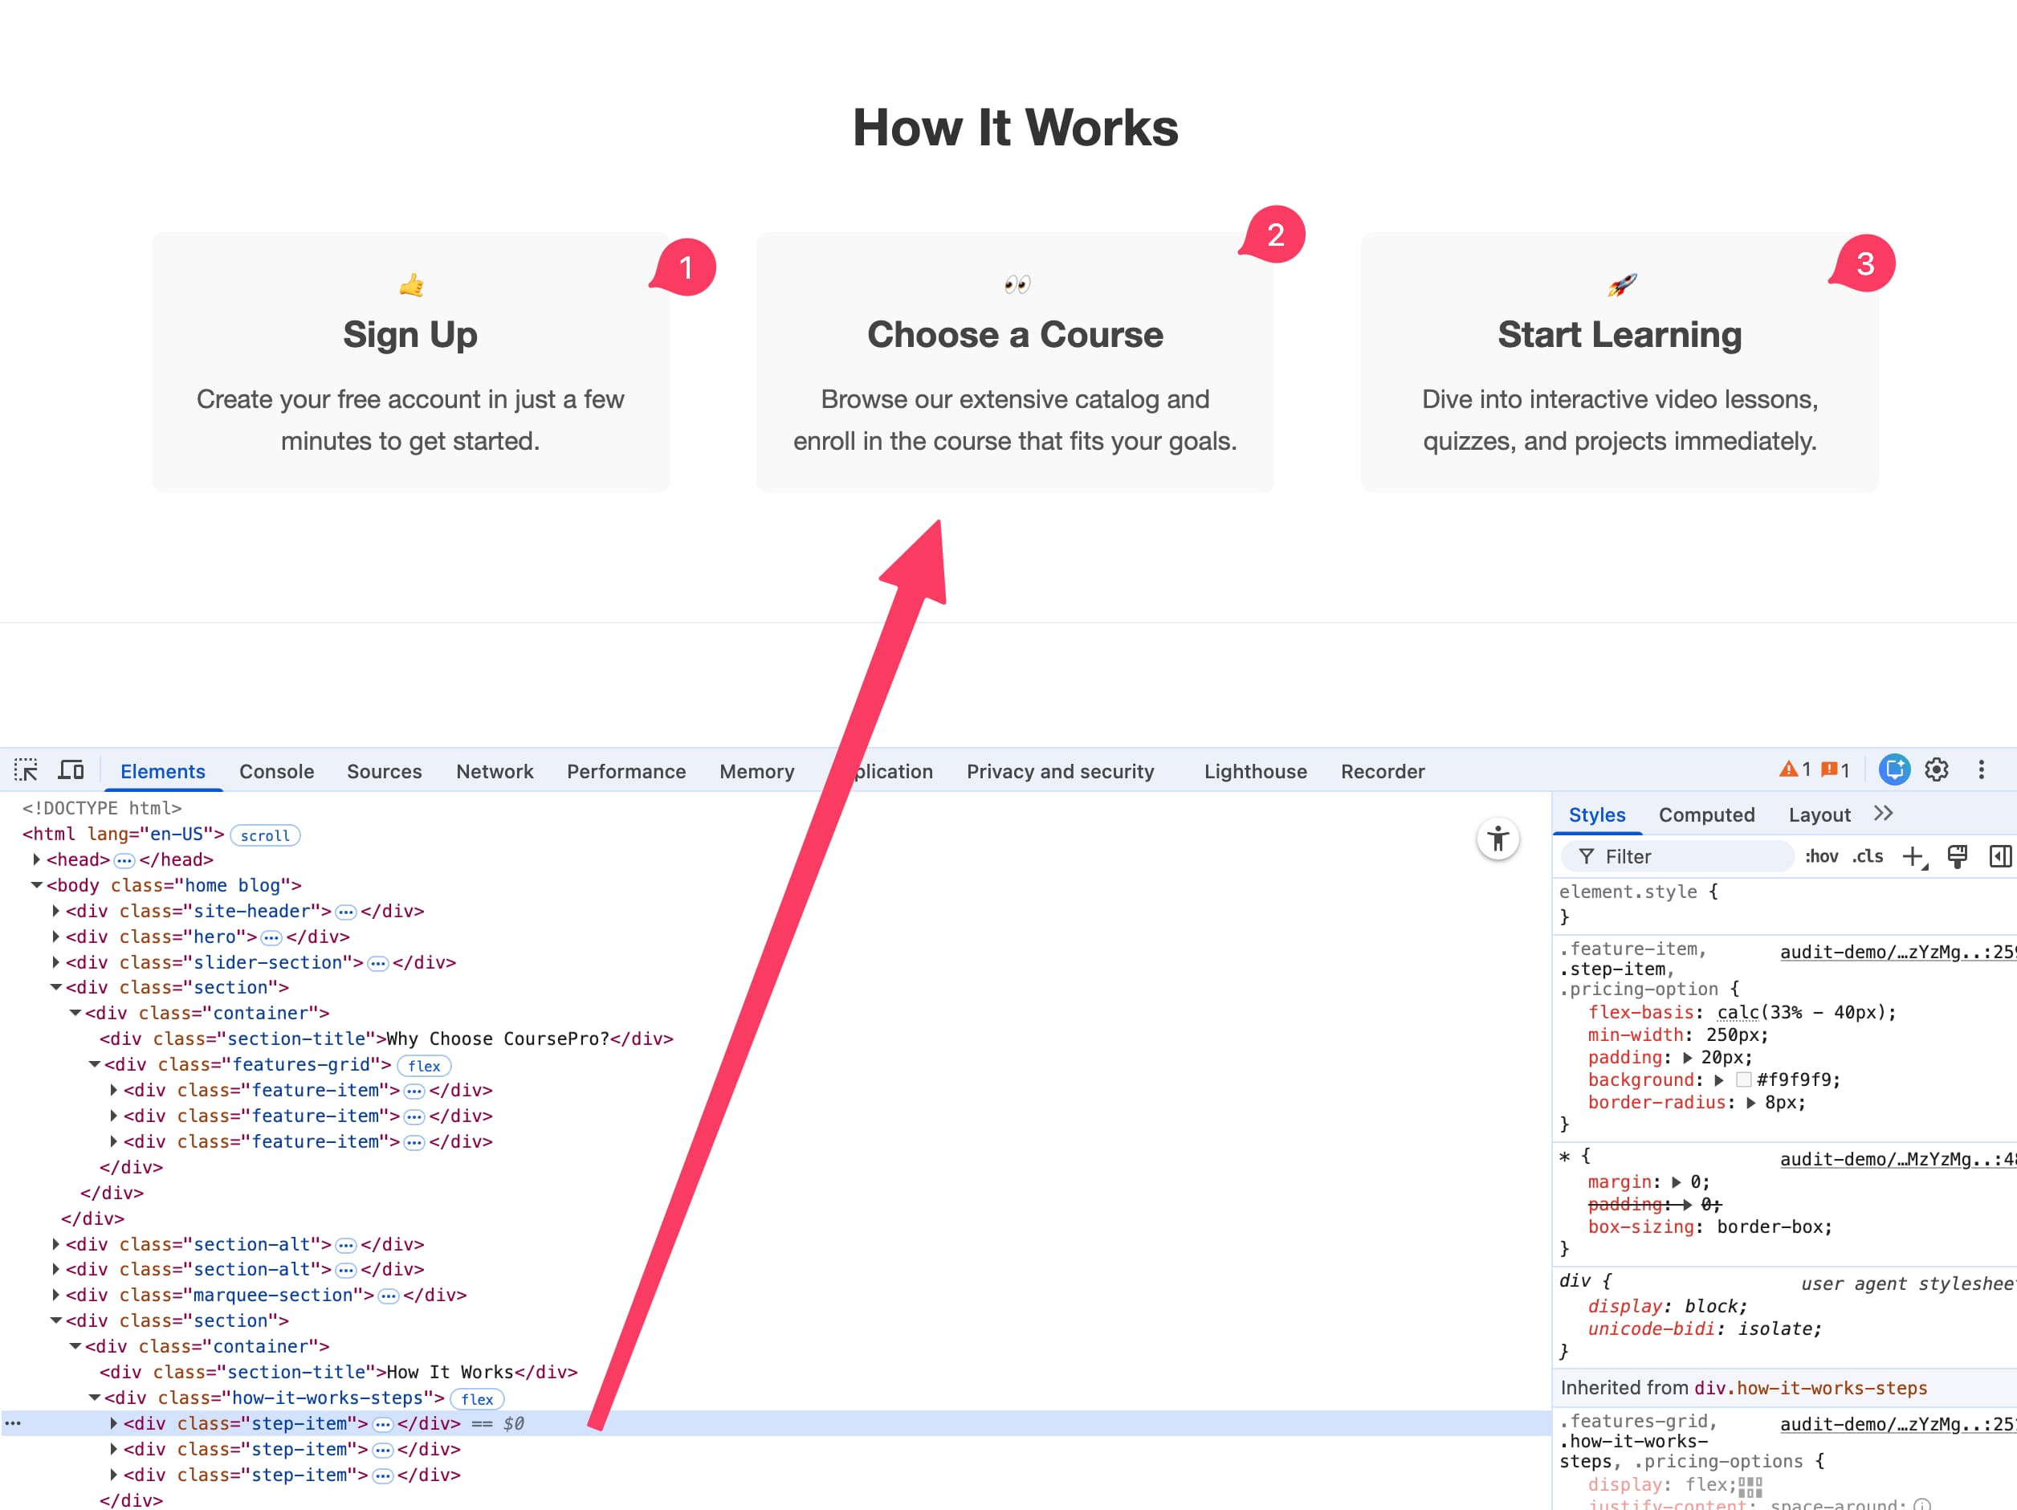The height and width of the screenshot is (1510, 2017).
Task: Collapse the features-grid div
Action: [95, 1064]
